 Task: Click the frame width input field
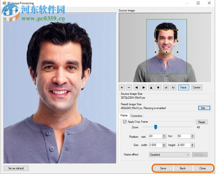156,145
